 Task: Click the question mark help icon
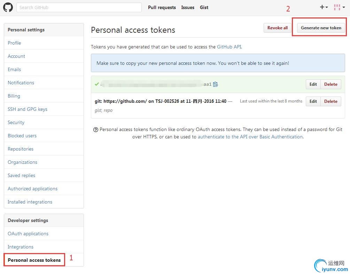[x=95, y=130]
